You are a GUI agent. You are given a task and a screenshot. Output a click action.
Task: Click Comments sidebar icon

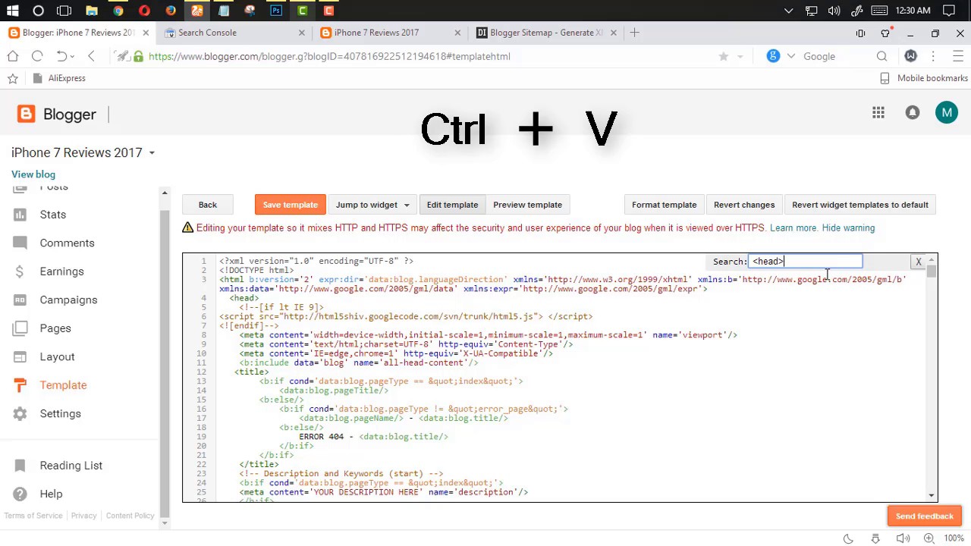[x=20, y=243]
